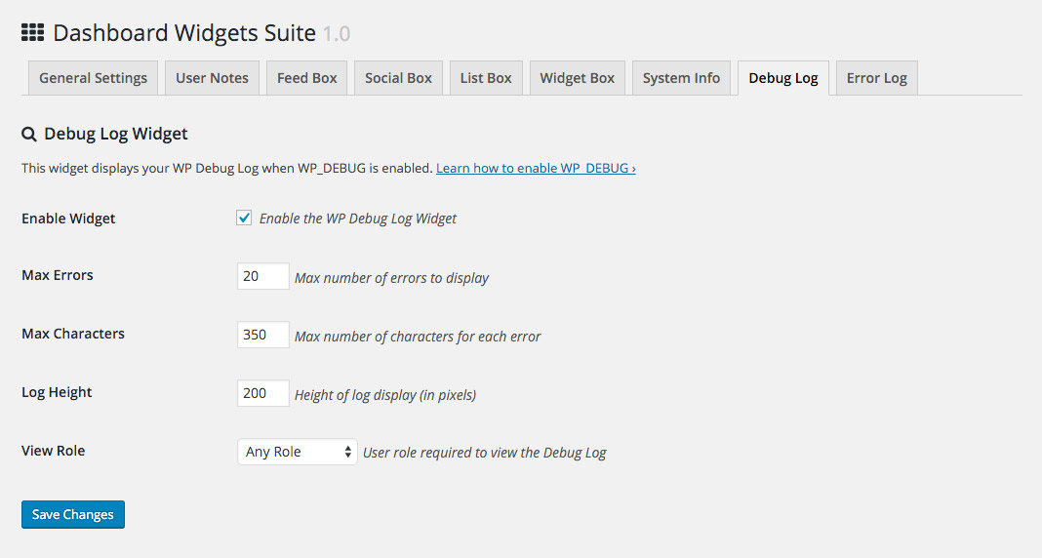
Task: Open the User Notes tab
Action: point(212,78)
